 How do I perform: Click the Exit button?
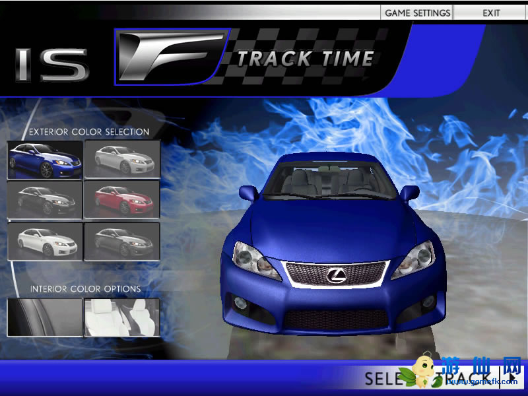tap(491, 13)
